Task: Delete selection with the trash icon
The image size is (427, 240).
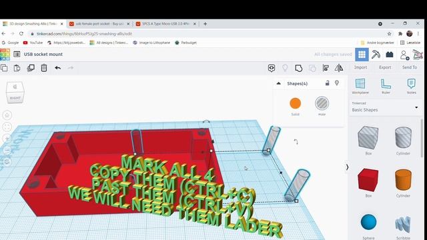Action: tap(44, 68)
